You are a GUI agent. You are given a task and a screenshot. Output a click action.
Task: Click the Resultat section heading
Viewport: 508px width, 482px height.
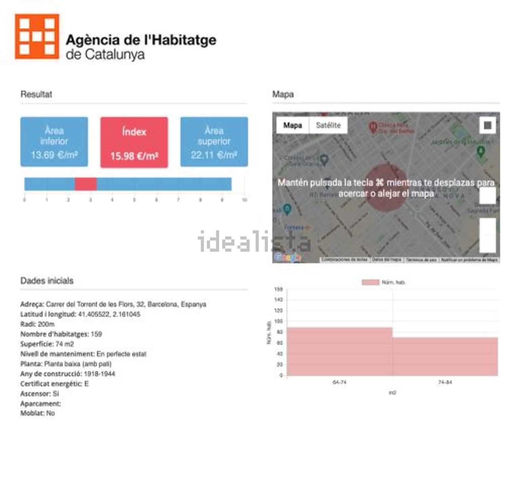(36, 94)
